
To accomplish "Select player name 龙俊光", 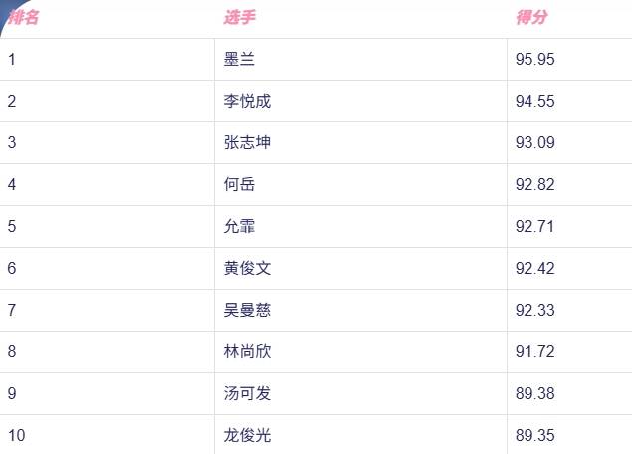I will click(247, 435).
